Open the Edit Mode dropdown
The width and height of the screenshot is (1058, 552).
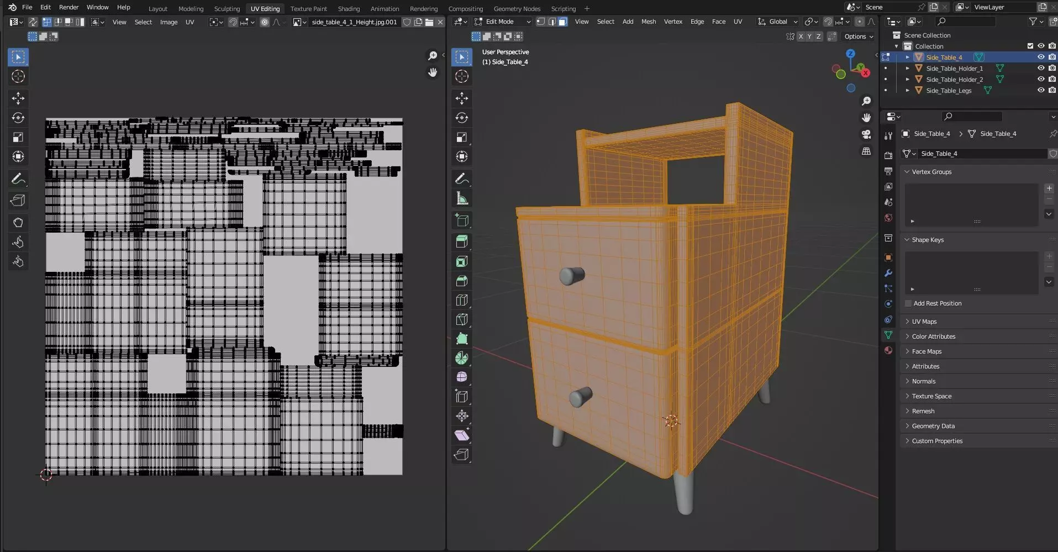click(502, 22)
